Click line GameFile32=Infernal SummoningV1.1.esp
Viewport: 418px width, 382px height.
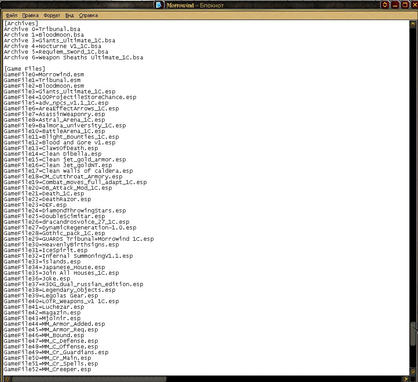pyautogui.click(x=68, y=256)
